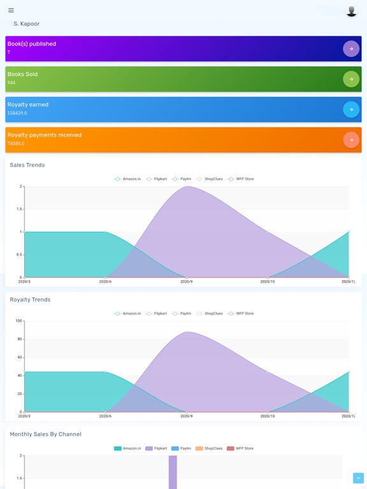Screen dimensions: 367x489
Task: Toggle ShopClues in Monthly Sales By Channel legend
Action: [x=209, y=448]
